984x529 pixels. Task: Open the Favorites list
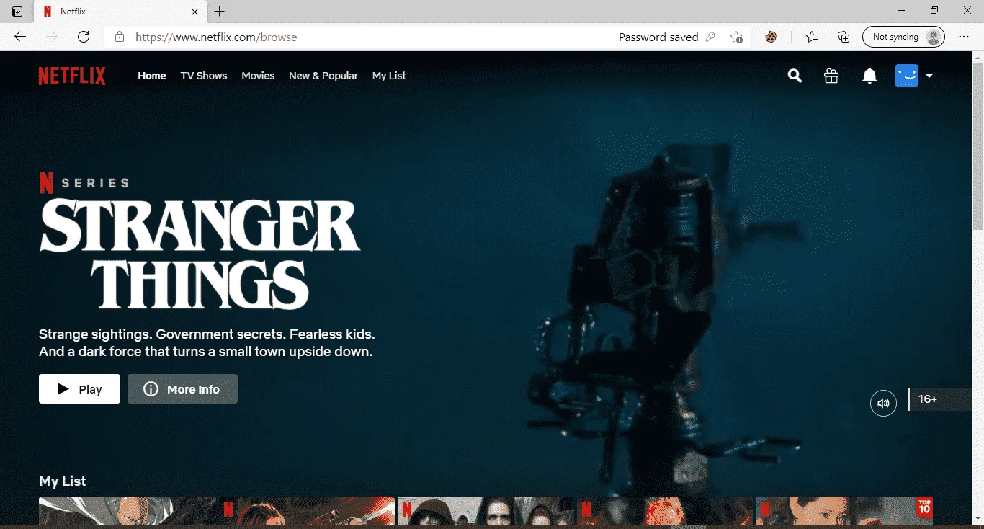812,37
